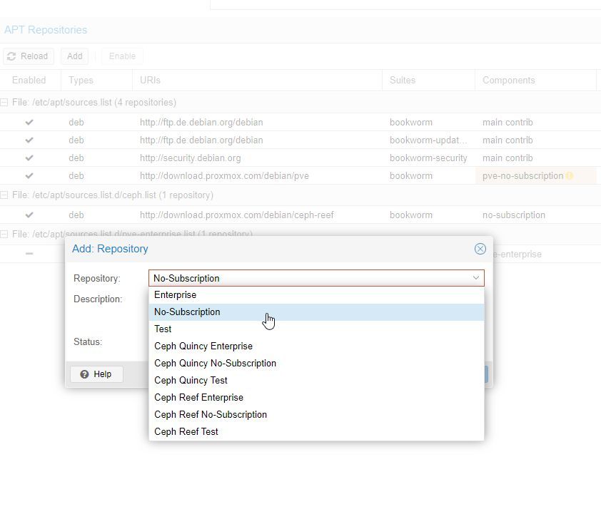The height and width of the screenshot is (509, 601).
Task: Click the Add repository toolbar button
Action: (75, 56)
